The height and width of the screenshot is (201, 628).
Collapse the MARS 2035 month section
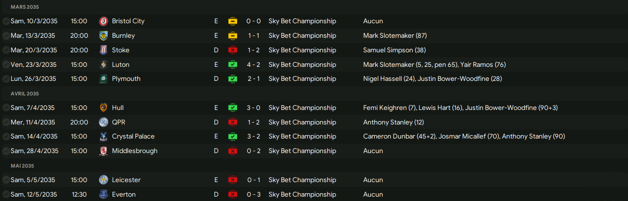point(25,7)
